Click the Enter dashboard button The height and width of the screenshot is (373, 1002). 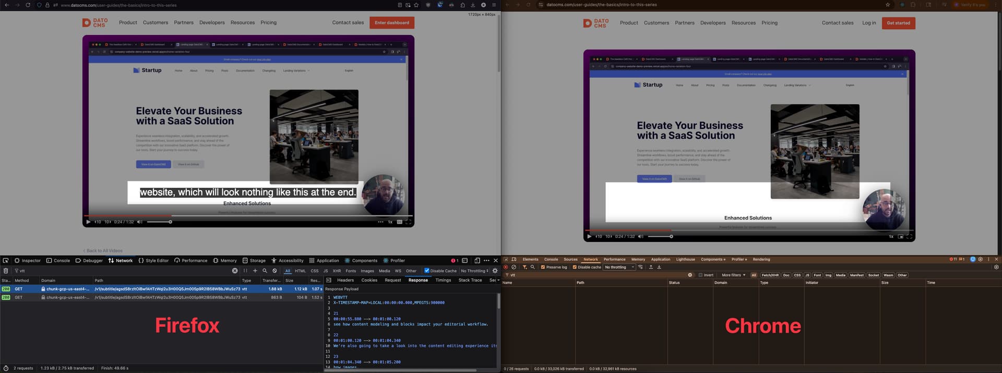pos(391,22)
